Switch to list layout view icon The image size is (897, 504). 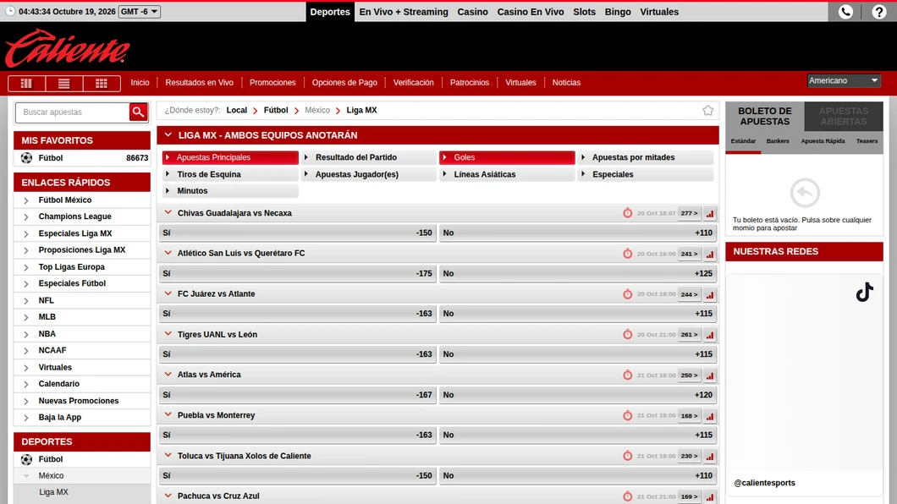pyautogui.click(x=64, y=83)
